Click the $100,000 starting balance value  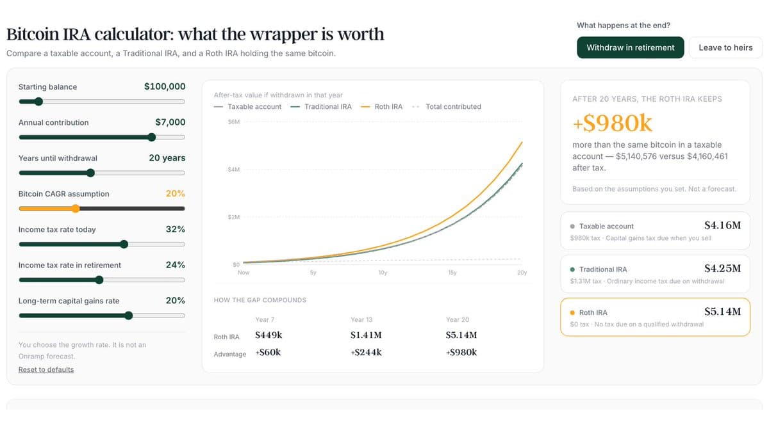(x=165, y=86)
